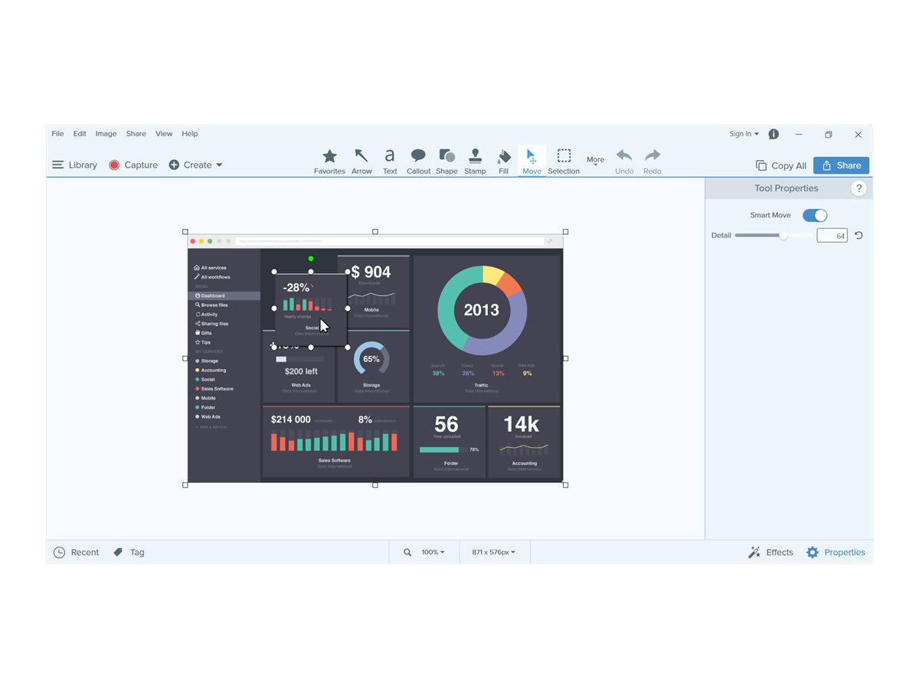Click Copy All
Screen dimensions: 919x689
[x=780, y=165]
